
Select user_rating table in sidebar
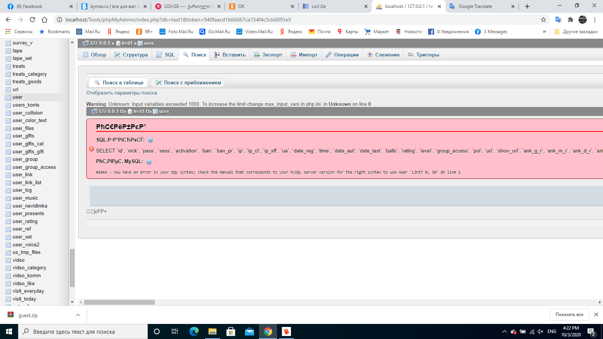point(25,221)
